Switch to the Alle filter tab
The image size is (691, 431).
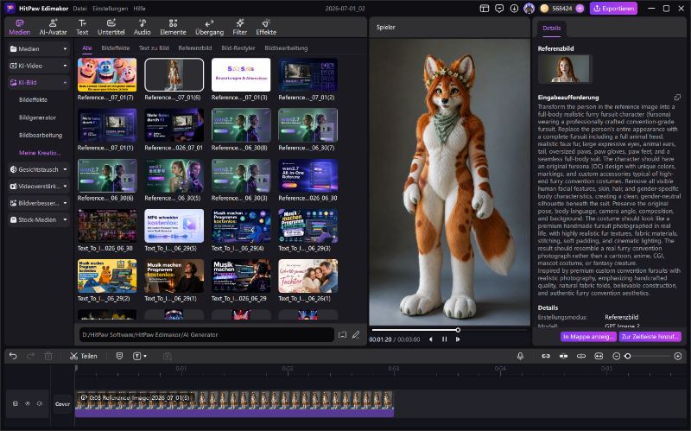pyautogui.click(x=87, y=48)
